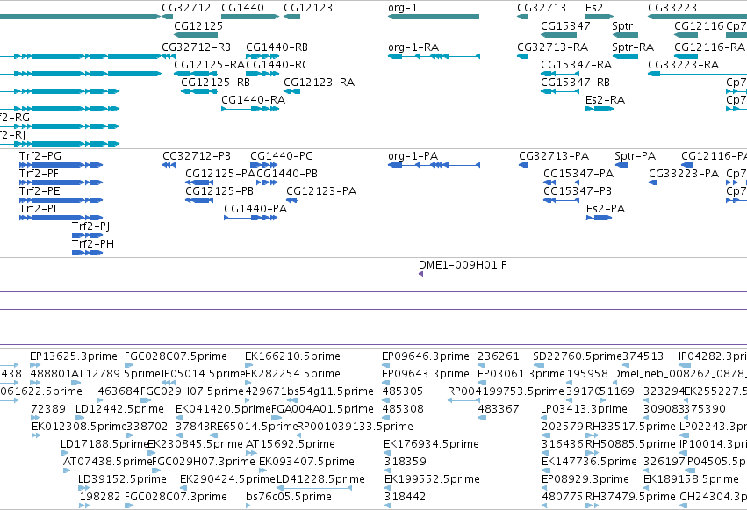This screenshot has height=510, width=747.
Task: Click transcript CG1440-RA
Action: pyautogui.click(x=250, y=109)
